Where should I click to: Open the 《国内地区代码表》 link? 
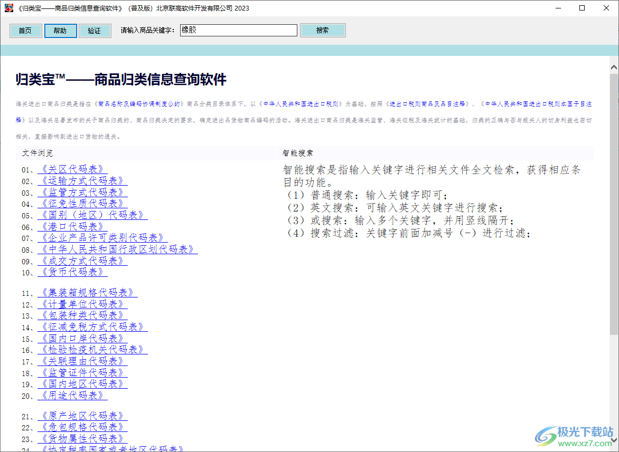pyautogui.click(x=82, y=384)
